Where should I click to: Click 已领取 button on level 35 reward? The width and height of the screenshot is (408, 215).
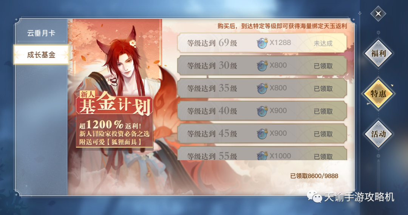pyautogui.click(x=323, y=88)
